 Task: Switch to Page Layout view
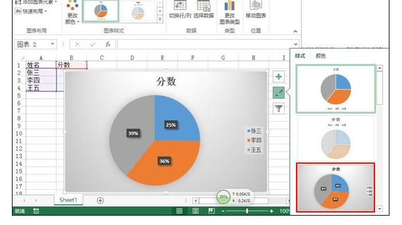coord(196,211)
